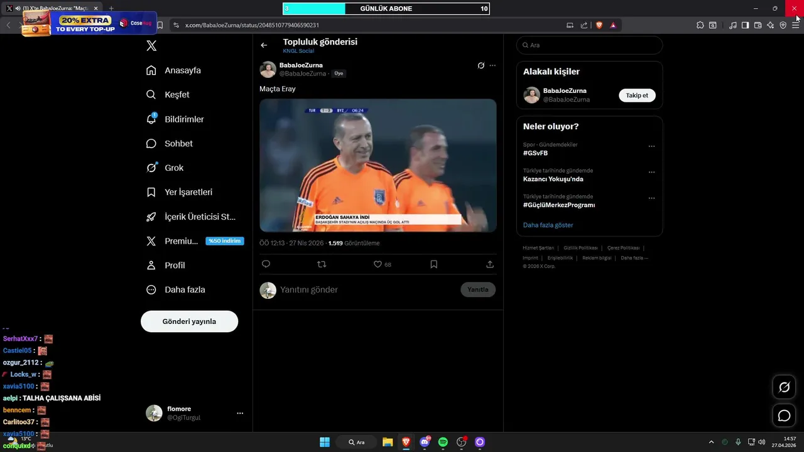Click the X logo in the sidebar
804x452 pixels.
[151, 46]
